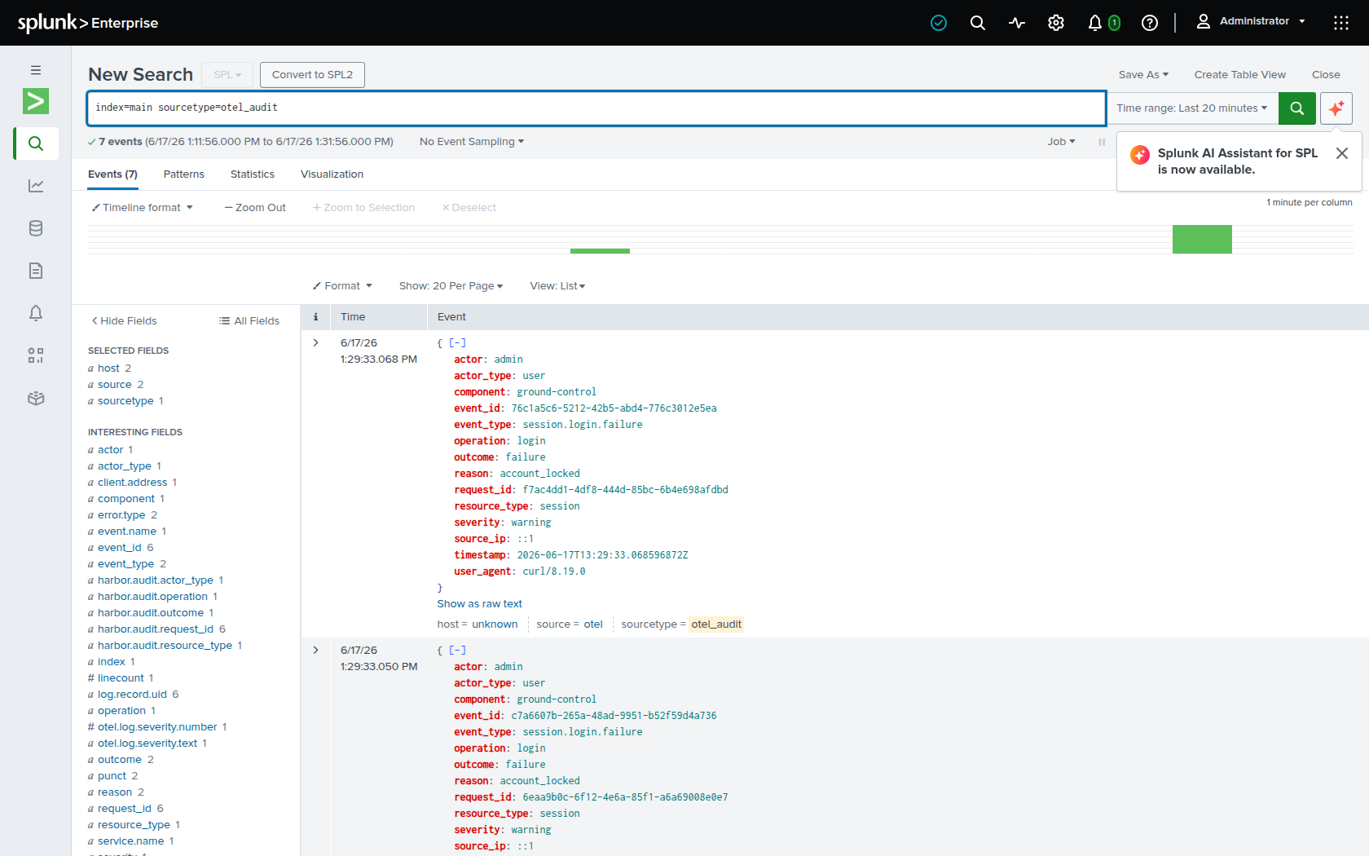Switch to the Statistics tab
The width and height of the screenshot is (1369, 856).
(x=253, y=174)
